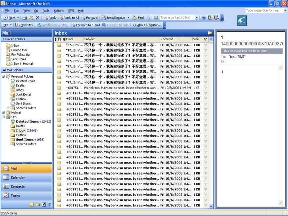Switch to Contacts pane
288x216 pixels.
27,186
